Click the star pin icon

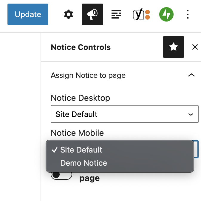coord(174,47)
